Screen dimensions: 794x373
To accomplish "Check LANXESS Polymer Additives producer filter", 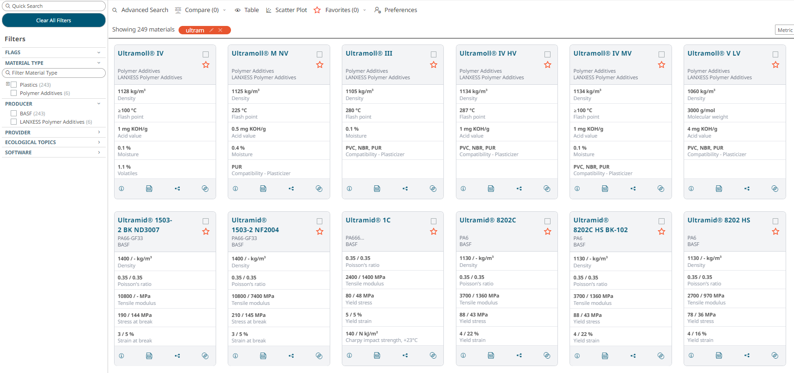I will 14,122.
